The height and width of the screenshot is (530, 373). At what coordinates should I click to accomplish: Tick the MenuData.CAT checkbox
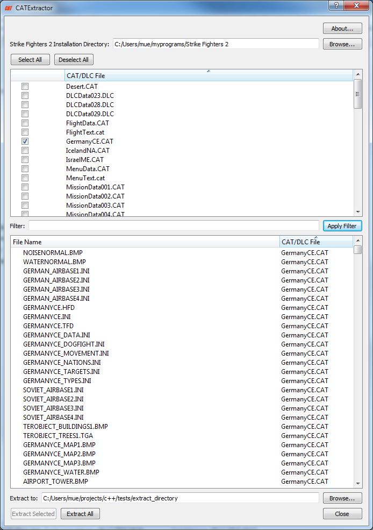coord(25,169)
